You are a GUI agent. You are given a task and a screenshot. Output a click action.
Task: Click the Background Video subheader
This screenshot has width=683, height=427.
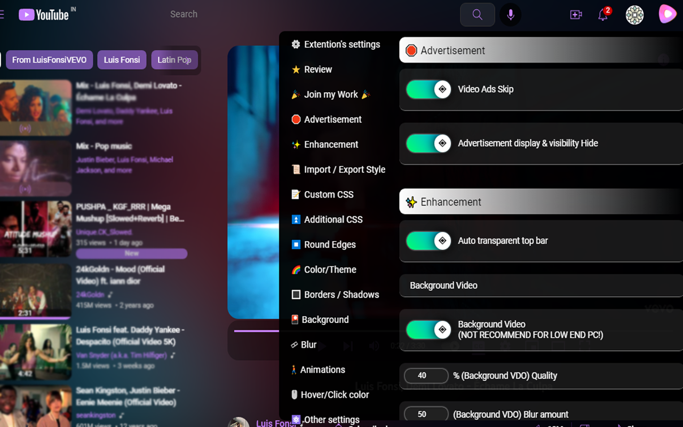(x=541, y=286)
